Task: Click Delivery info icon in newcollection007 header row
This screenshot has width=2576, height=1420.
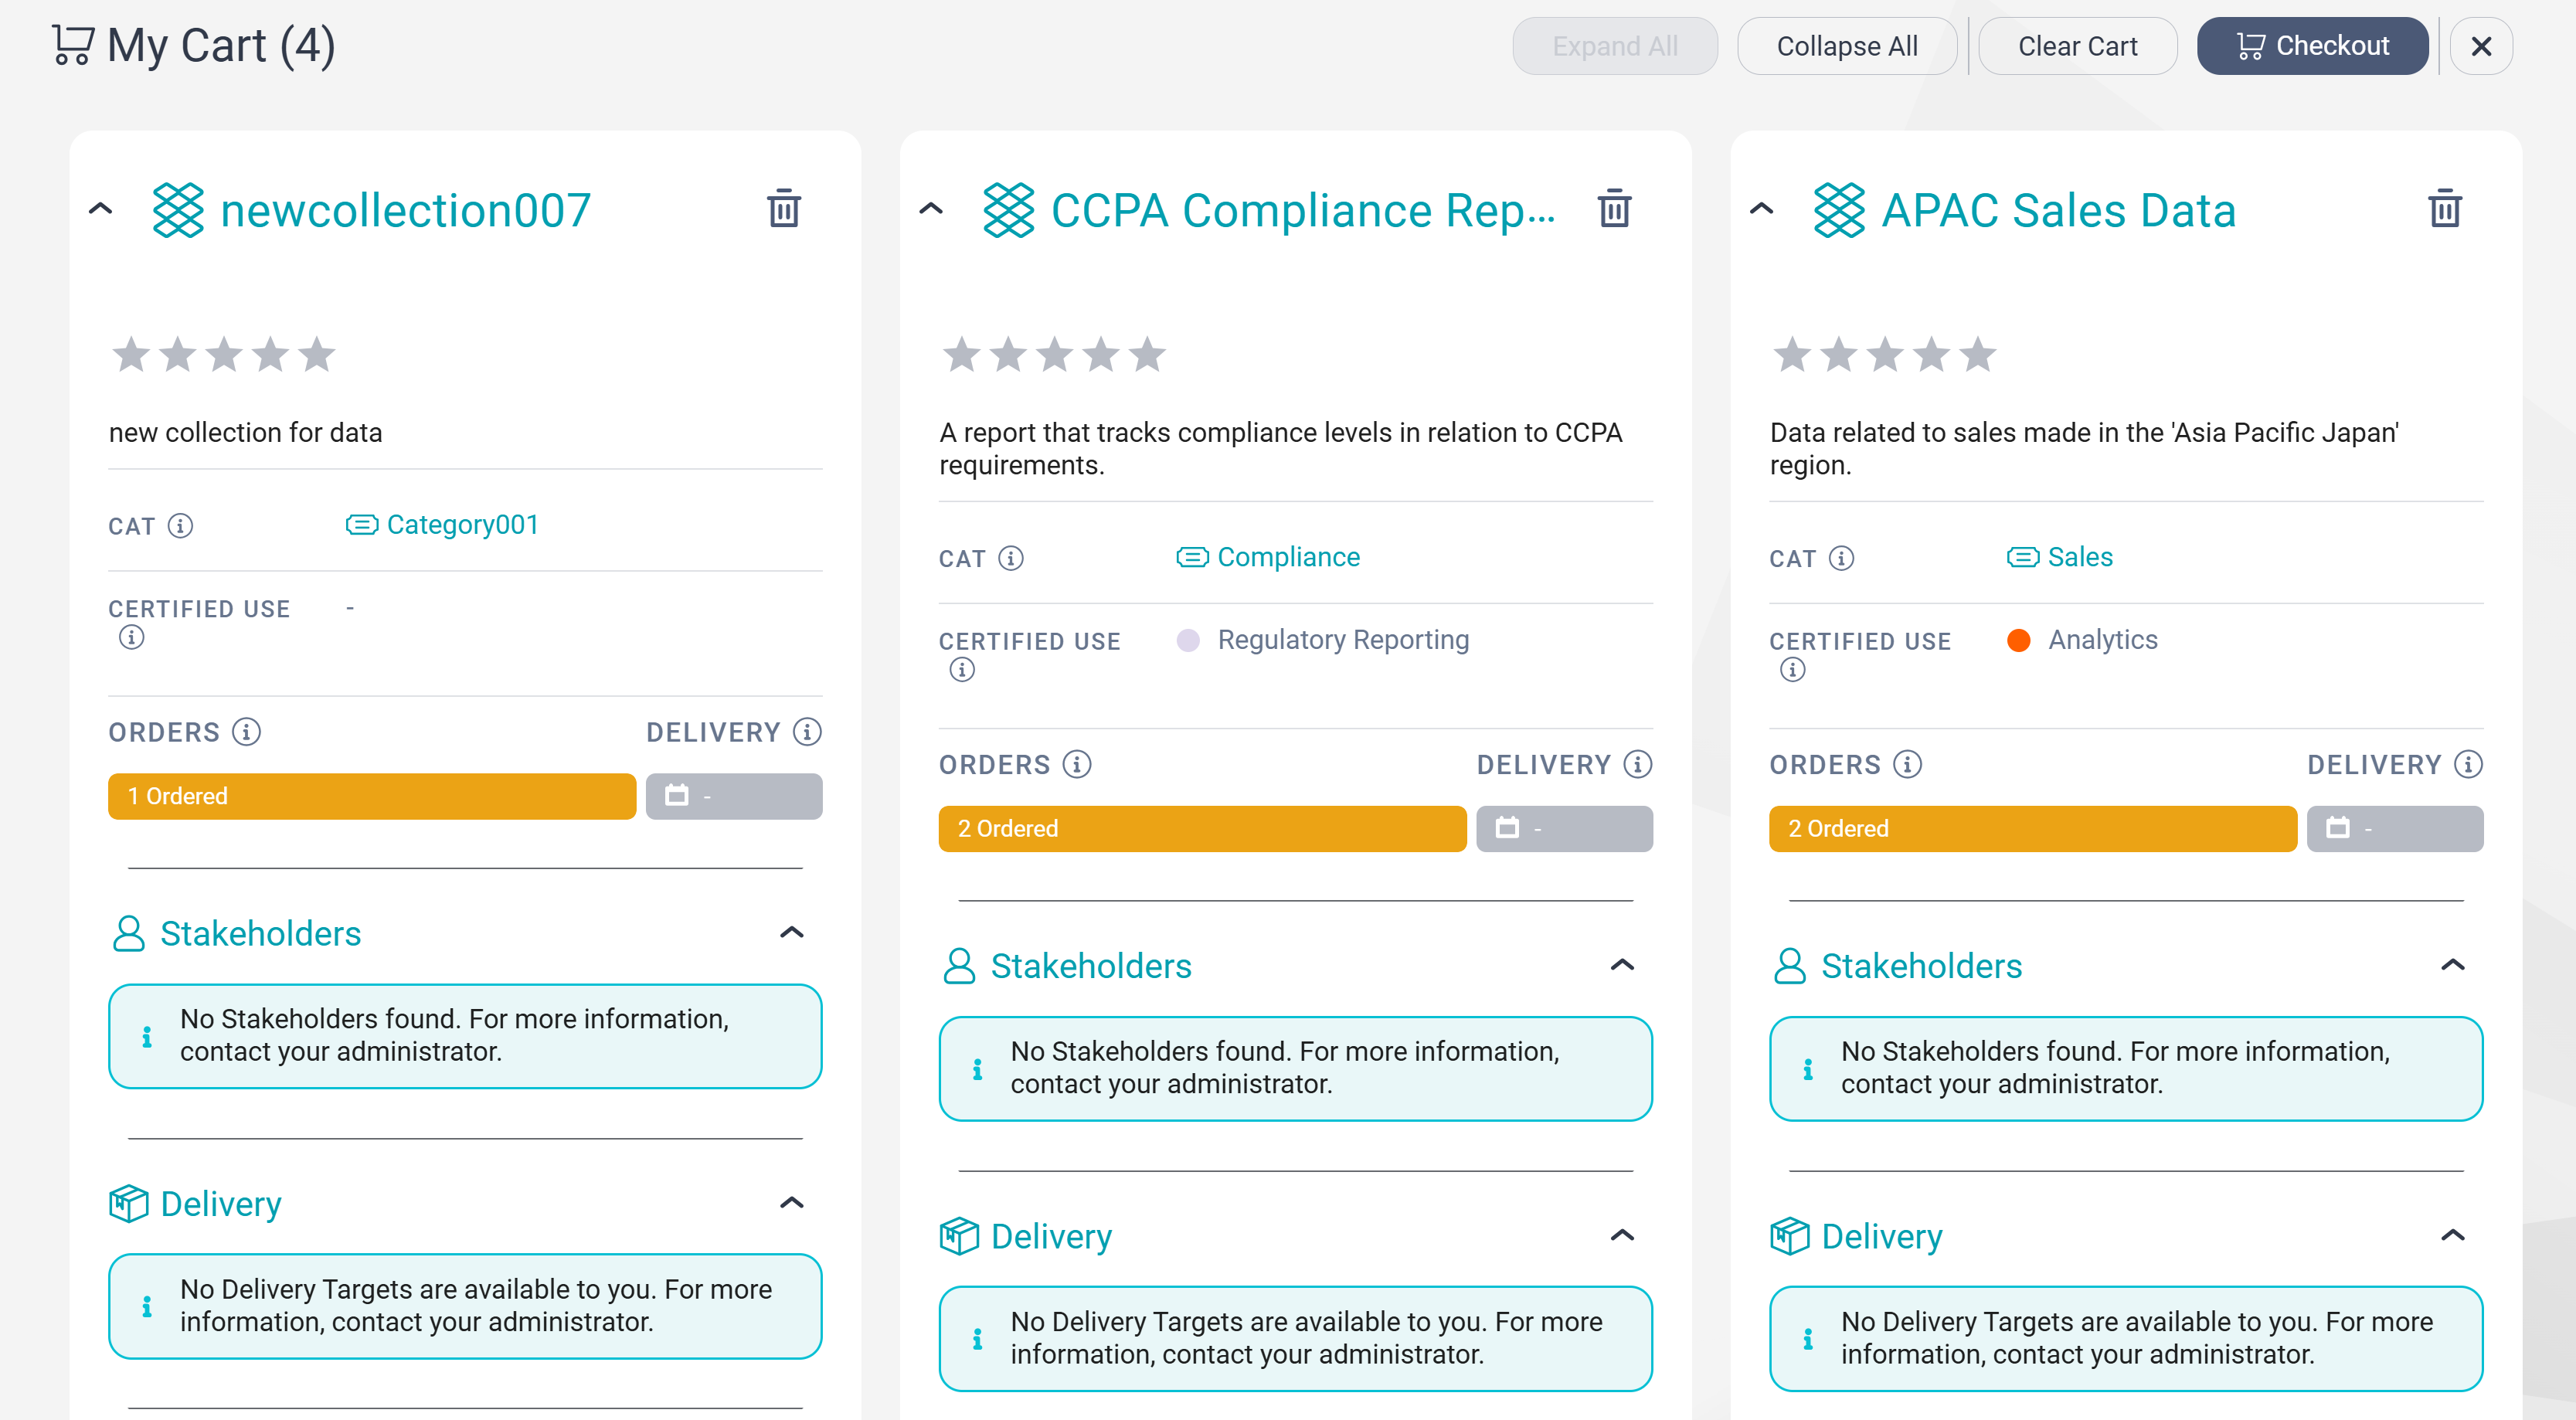Action: pyautogui.click(x=807, y=732)
